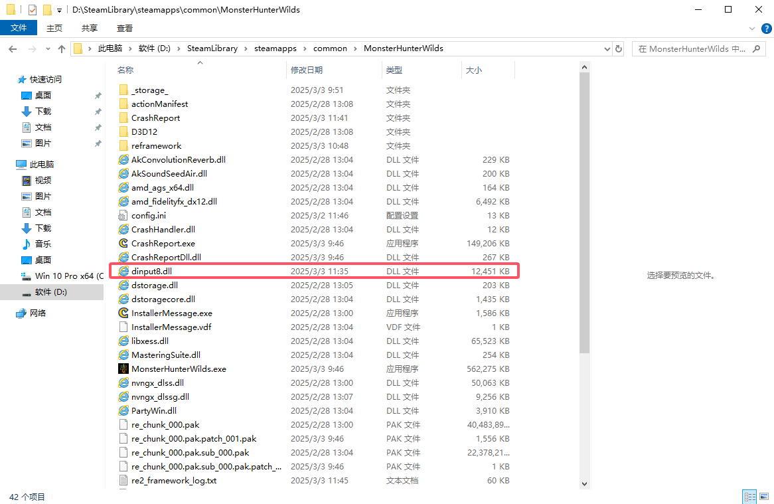Screen dimensions: 774x504
Task: Open the Help question mark icon
Action: click(766, 29)
